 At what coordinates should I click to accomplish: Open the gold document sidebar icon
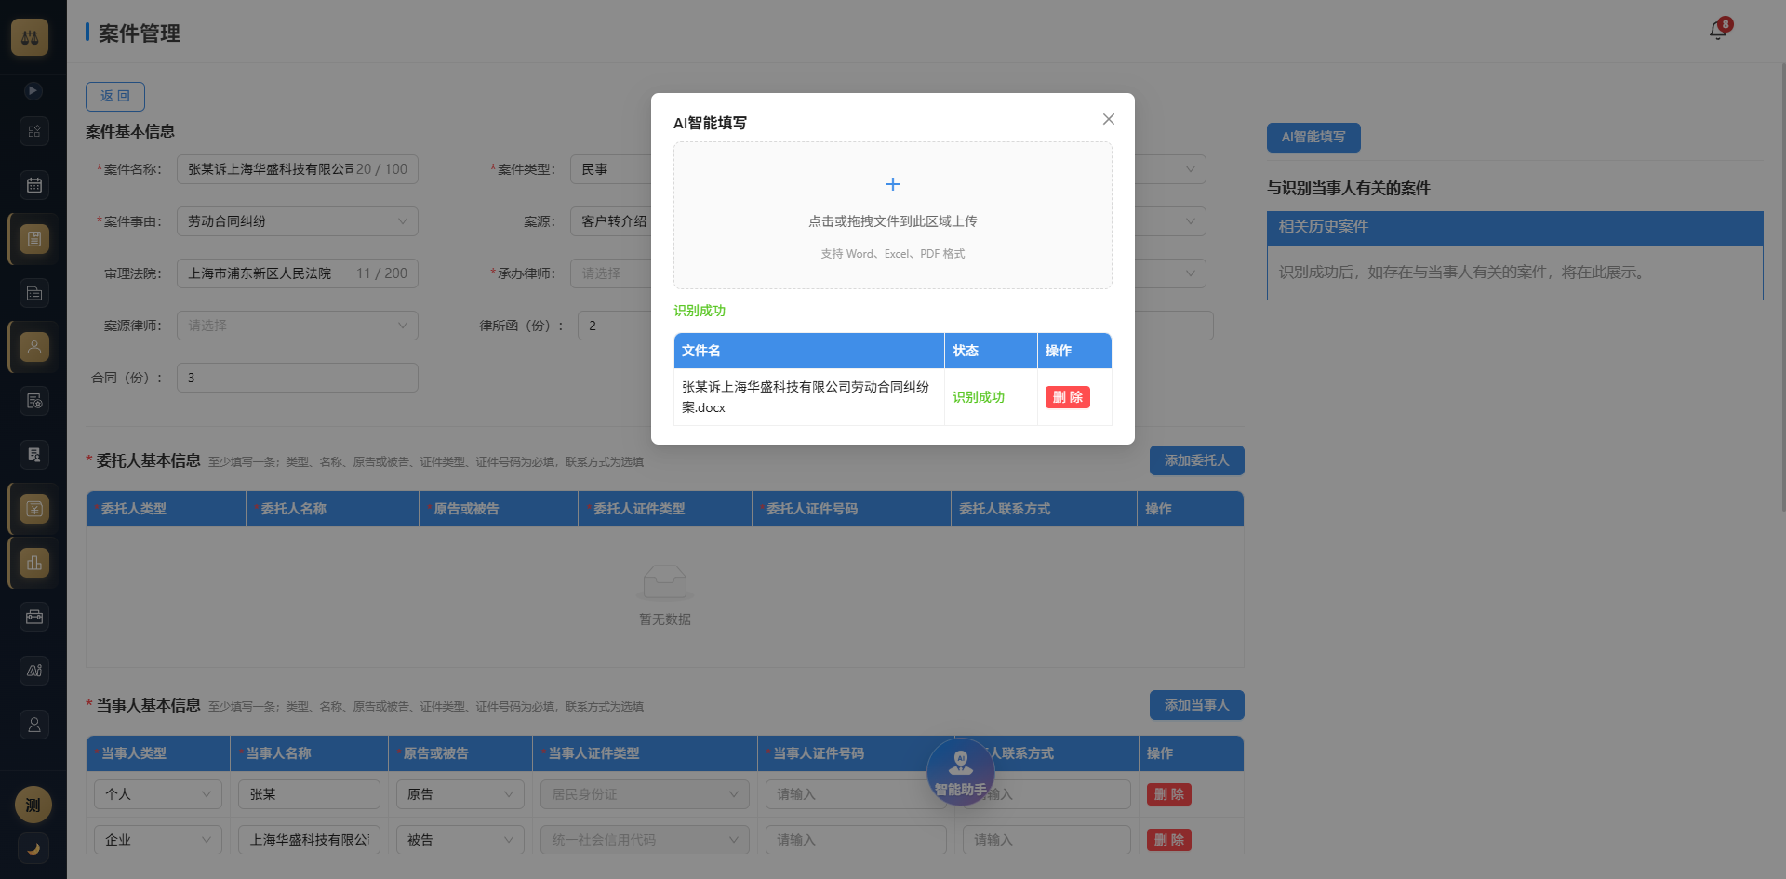point(34,239)
